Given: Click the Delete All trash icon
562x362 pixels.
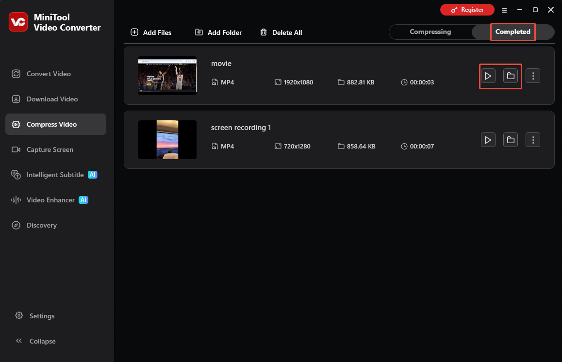Looking at the screenshot, I should pos(264,32).
